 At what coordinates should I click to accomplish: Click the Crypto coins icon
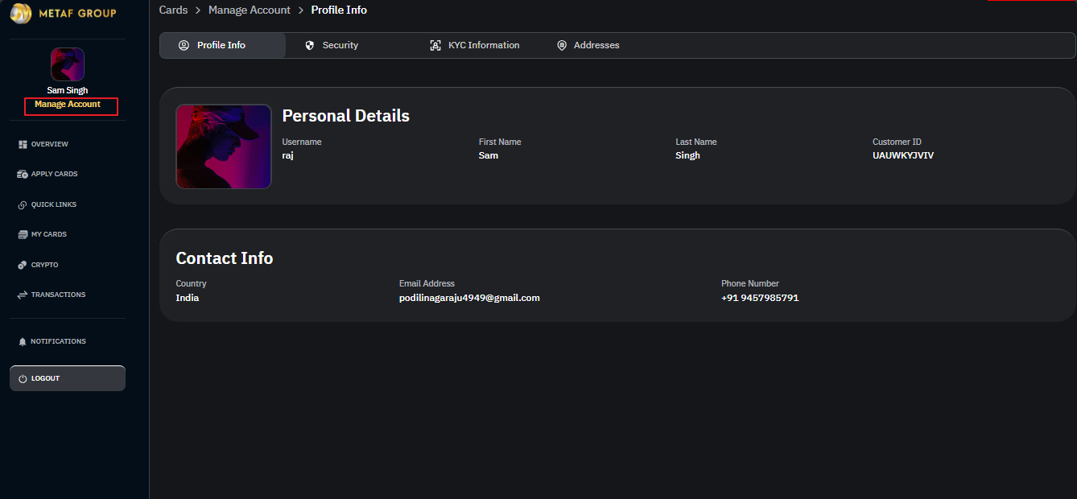[23, 265]
